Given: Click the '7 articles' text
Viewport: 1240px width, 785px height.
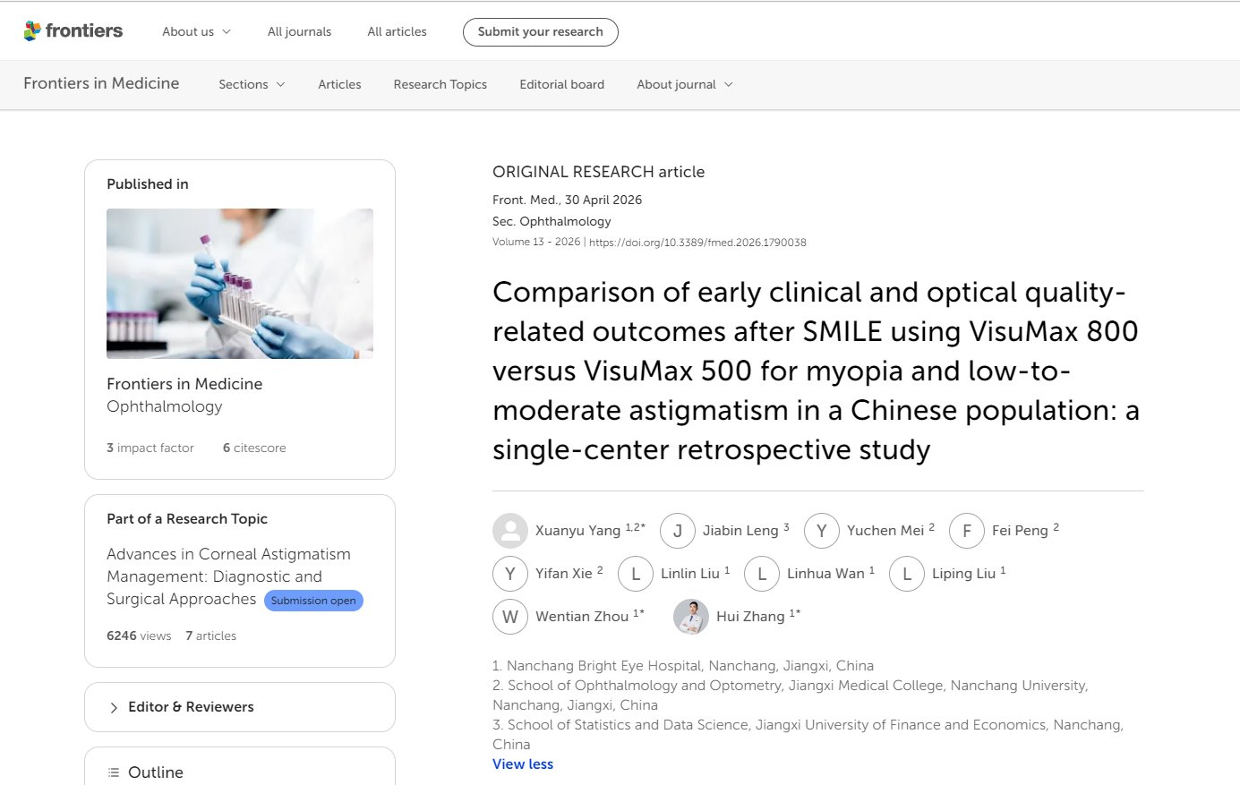Looking at the screenshot, I should click(211, 636).
